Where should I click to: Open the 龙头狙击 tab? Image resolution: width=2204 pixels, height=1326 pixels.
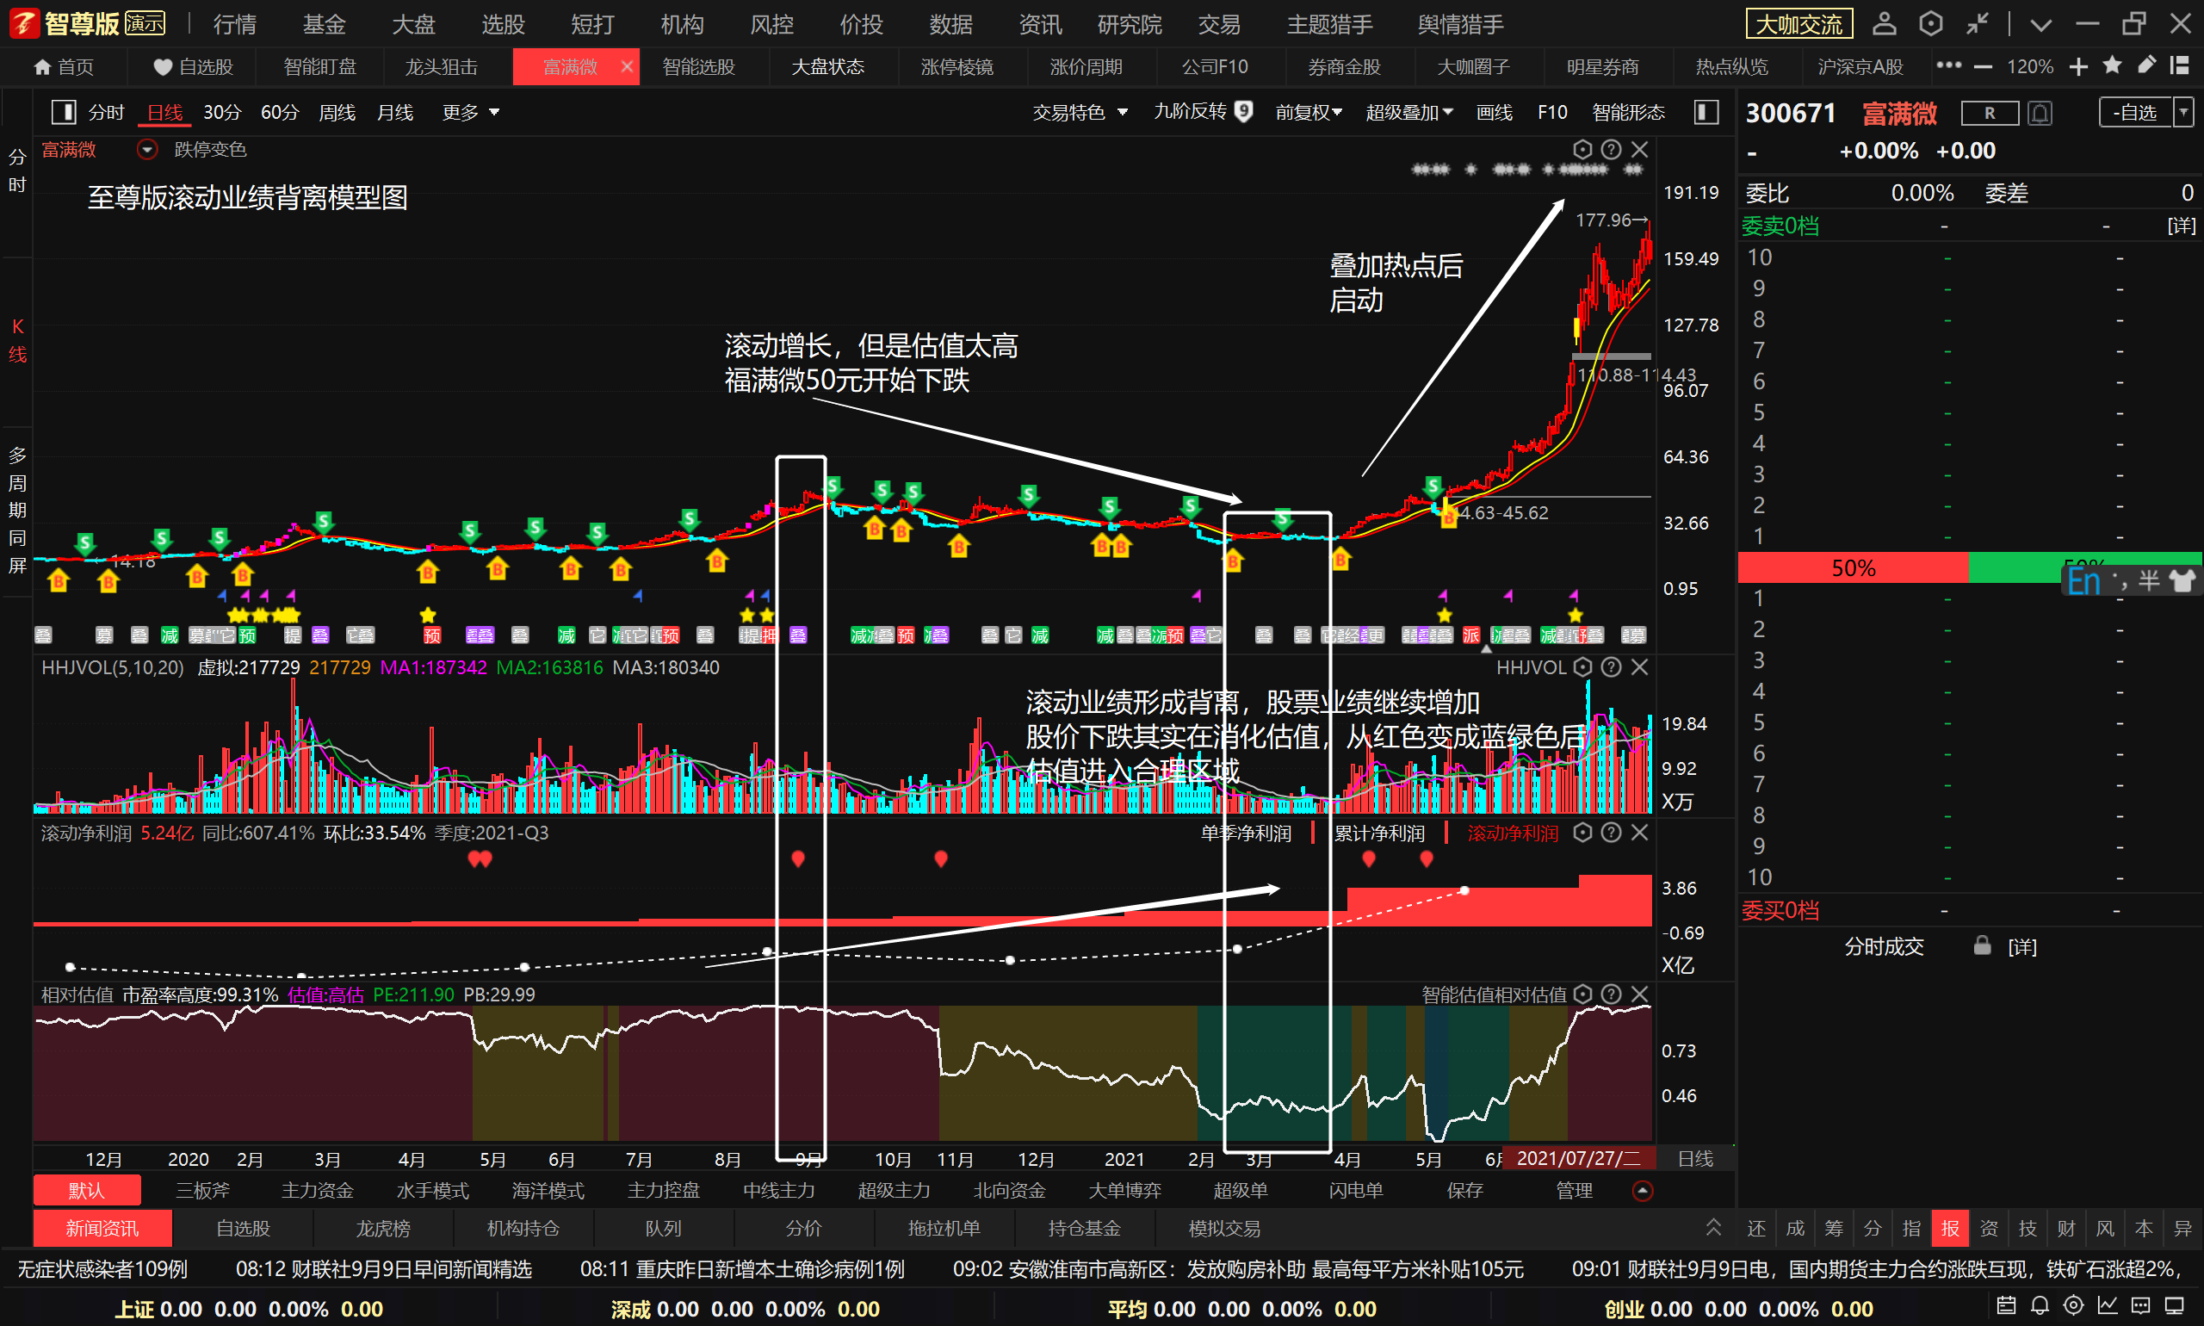coord(442,67)
